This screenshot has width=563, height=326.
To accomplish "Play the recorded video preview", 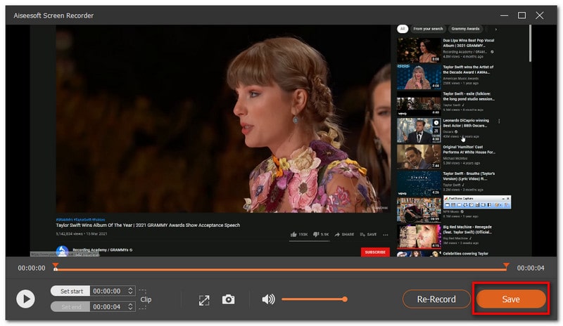I will (25, 299).
